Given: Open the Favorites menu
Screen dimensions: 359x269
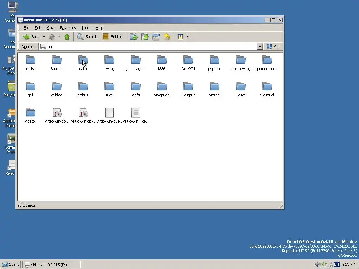Looking at the screenshot, I should pyautogui.click(x=68, y=28).
